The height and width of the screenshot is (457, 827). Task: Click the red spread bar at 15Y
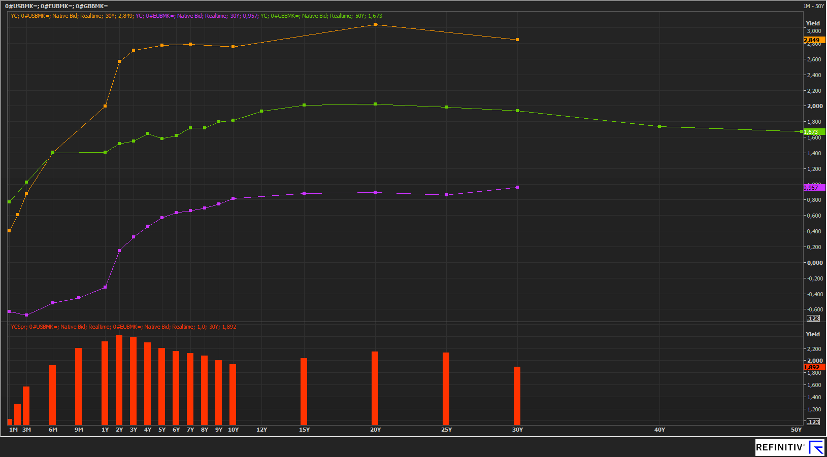304,391
